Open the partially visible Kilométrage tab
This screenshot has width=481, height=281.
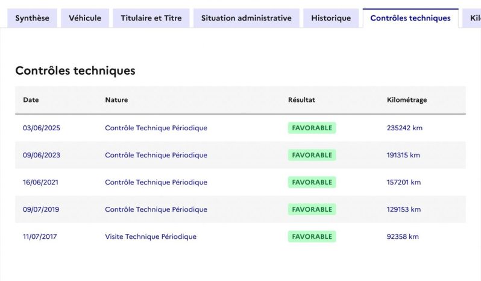[472, 18]
